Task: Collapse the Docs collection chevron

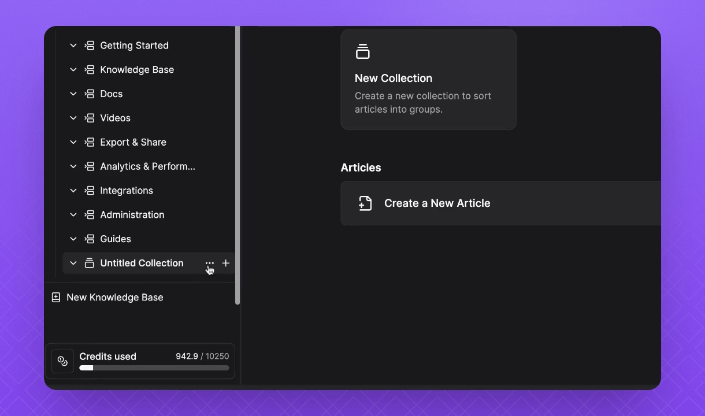Action: [x=73, y=94]
